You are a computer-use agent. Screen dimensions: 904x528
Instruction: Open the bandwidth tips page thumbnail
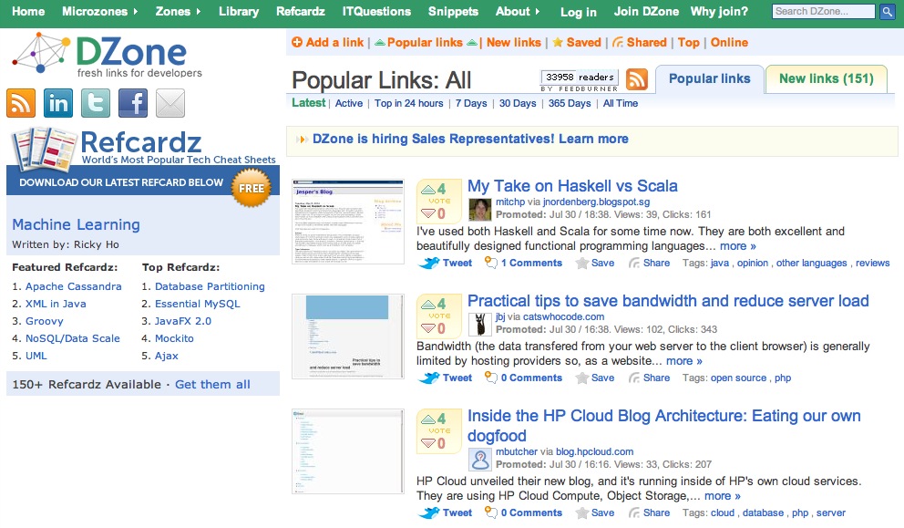coord(347,336)
